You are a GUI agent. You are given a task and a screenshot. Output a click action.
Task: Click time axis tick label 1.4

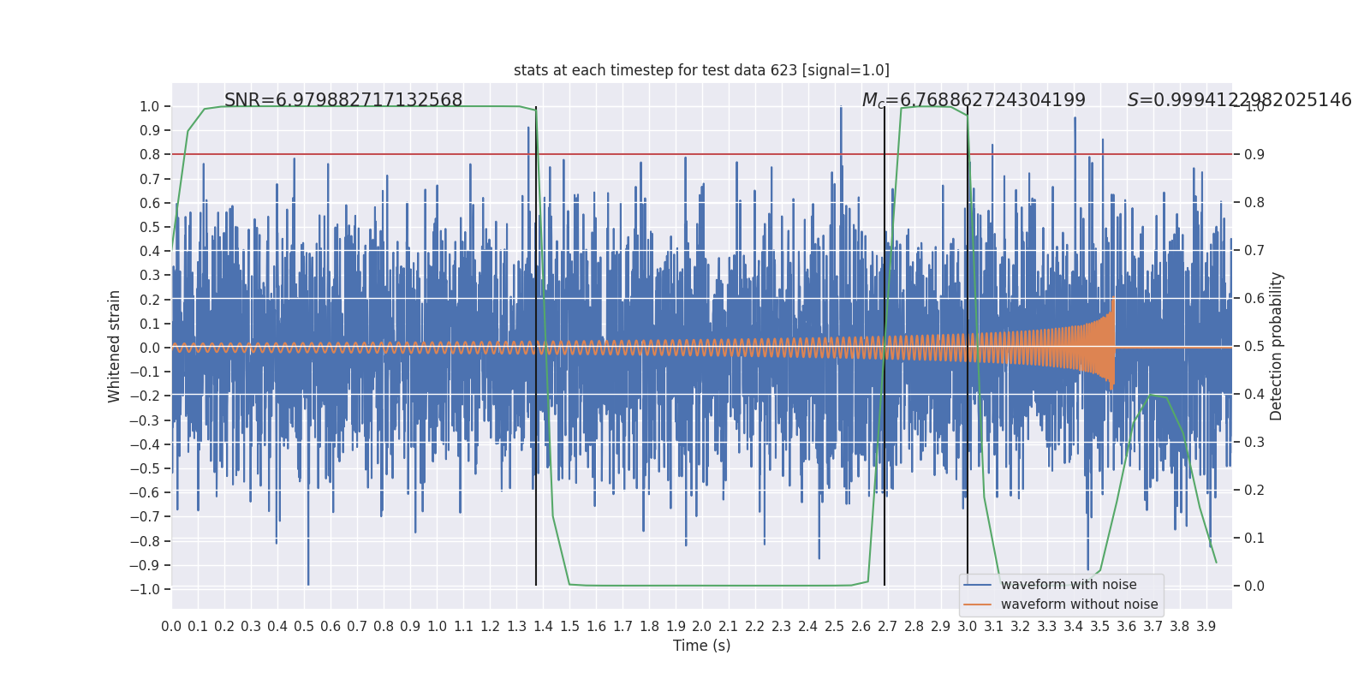tap(543, 627)
